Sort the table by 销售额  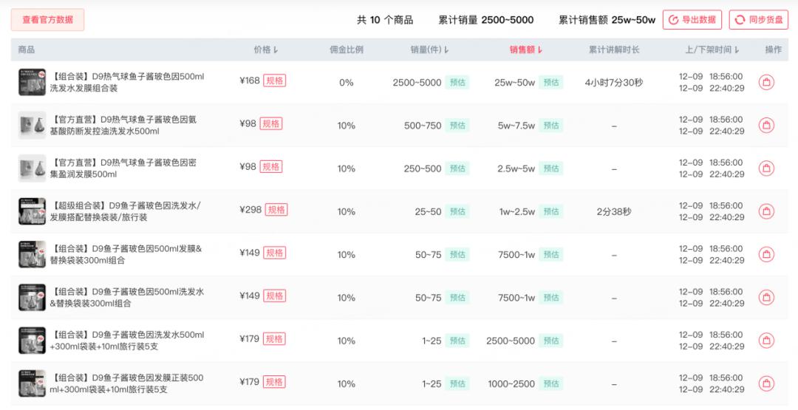(x=525, y=49)
